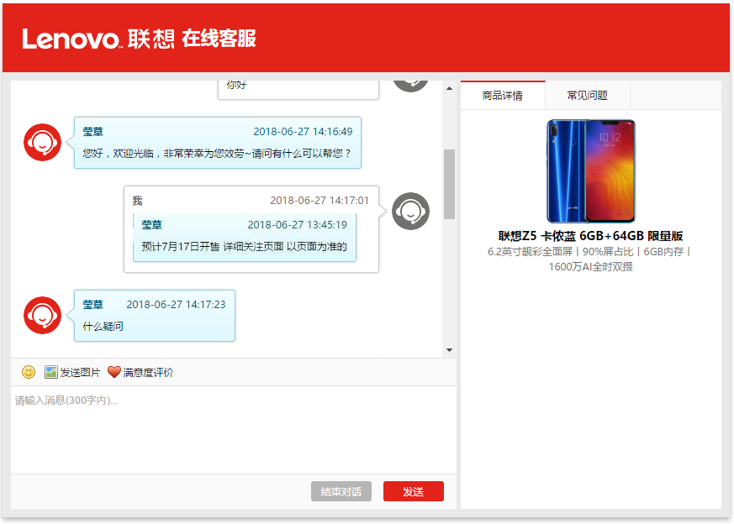Click the 我 sender name
The height and width of the screenshot is (524, 734).
pyautogui.click(x=137, y=201)
